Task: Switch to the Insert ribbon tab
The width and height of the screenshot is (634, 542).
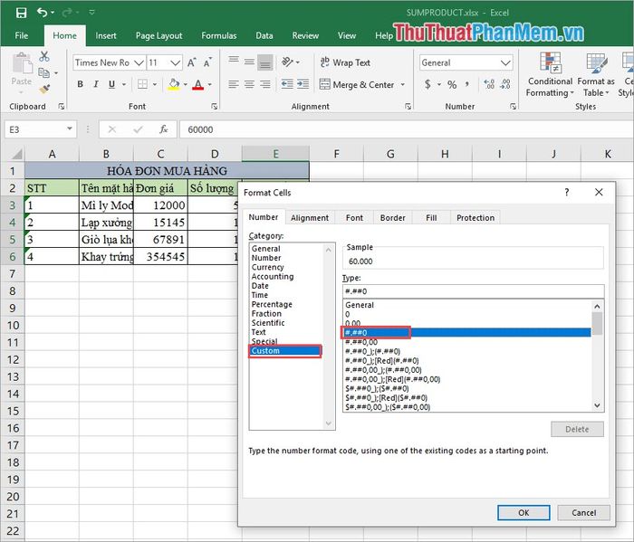Action: 106,35
